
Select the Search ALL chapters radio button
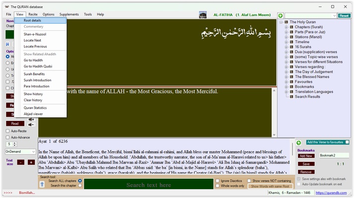click(x=80, y=181)
